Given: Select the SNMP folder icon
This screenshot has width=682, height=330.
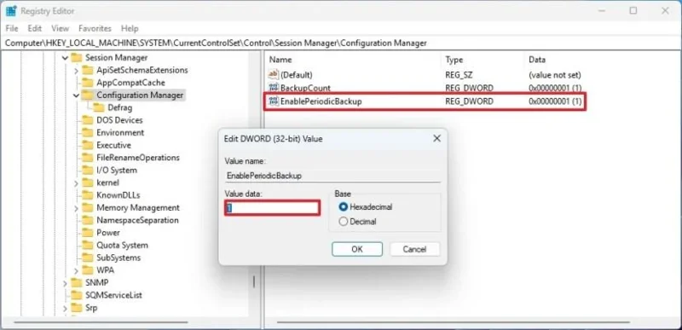Looking at the screenshot, I should pos(77,282).
